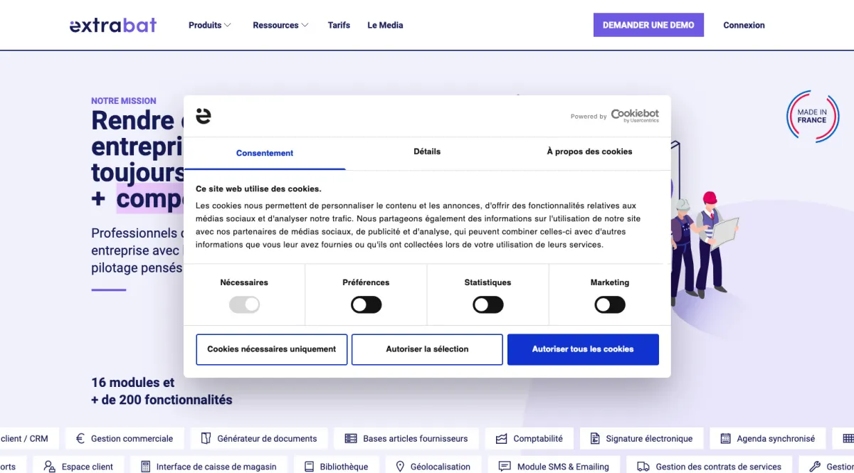The height and width of the screenshot is (473, 854).
Task: Select the Gestion des contrats de services icon
Action: [644, 467]
